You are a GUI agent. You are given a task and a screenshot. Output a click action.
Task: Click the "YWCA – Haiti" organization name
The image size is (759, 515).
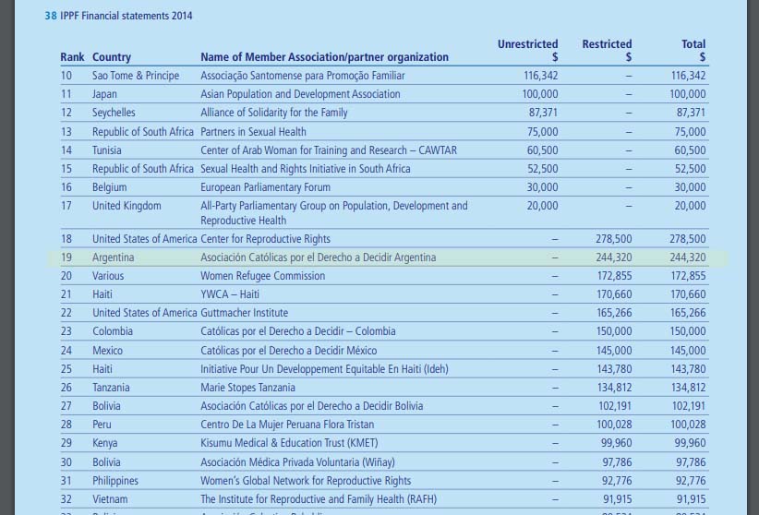(x=232, y=294)
